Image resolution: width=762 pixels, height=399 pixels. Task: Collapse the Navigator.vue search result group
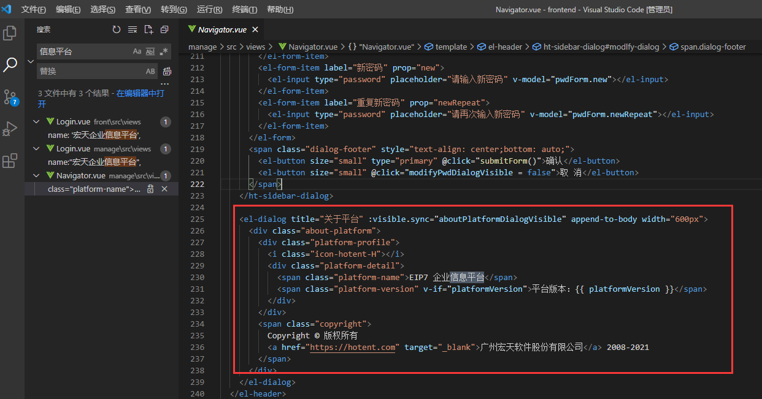pos(37,175)
